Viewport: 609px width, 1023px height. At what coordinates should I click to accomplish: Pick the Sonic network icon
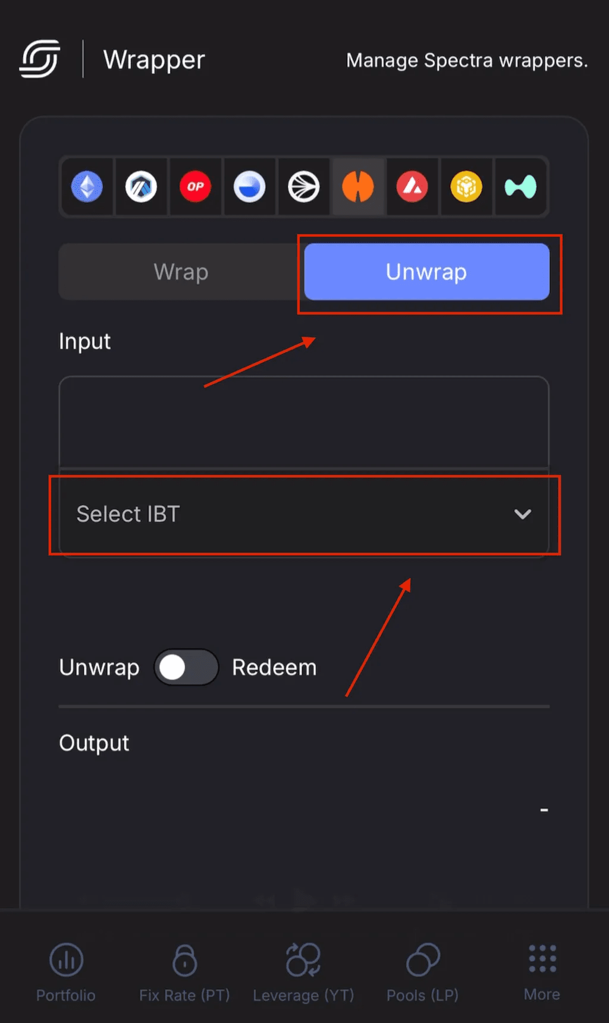pos(303,187)
